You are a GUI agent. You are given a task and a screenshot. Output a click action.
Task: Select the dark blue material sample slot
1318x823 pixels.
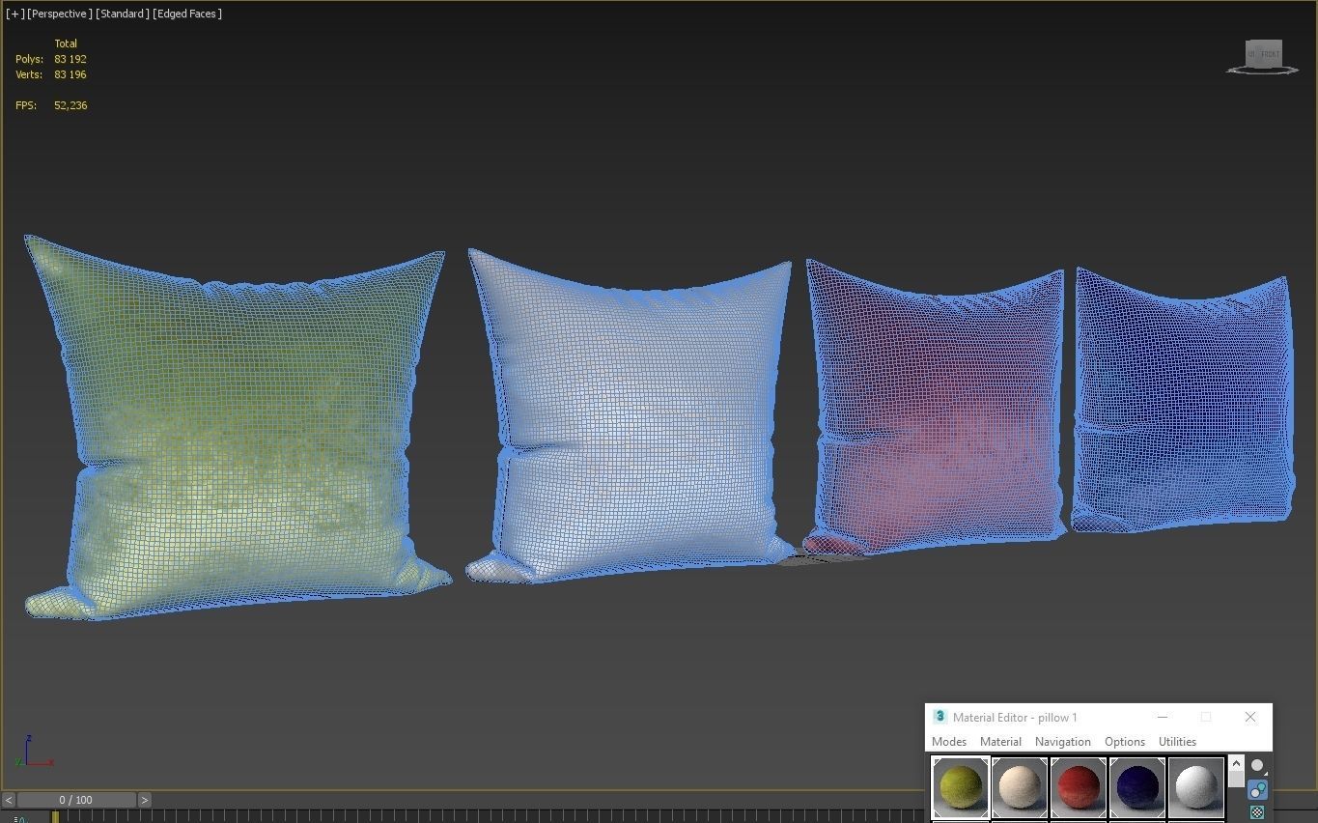pos(1137,787)
